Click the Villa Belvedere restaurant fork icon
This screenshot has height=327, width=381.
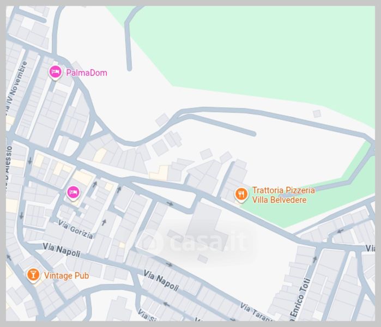pos(241,195)
